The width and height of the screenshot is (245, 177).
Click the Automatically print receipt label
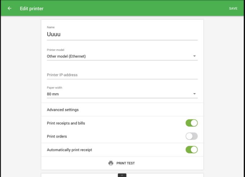[x=70, y=150]
